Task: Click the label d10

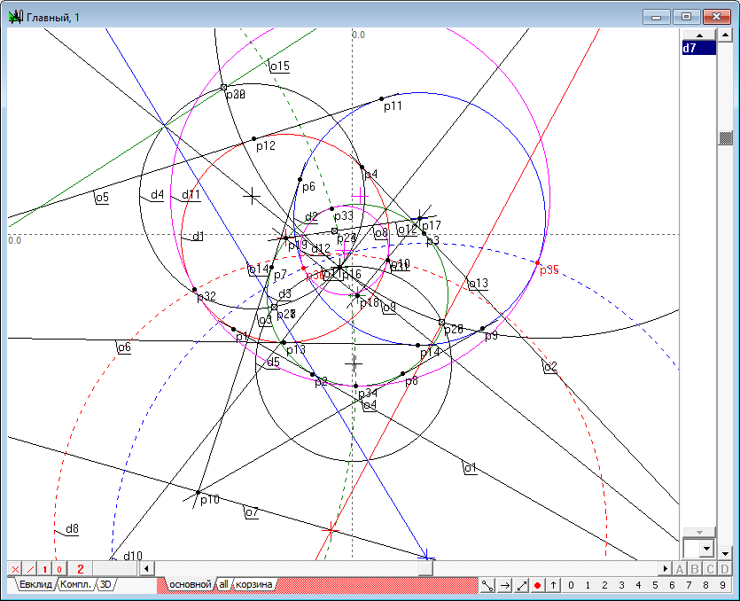Action: coord(133,556)
